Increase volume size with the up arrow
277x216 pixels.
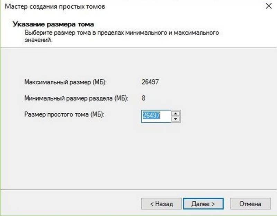coord(176,113)
